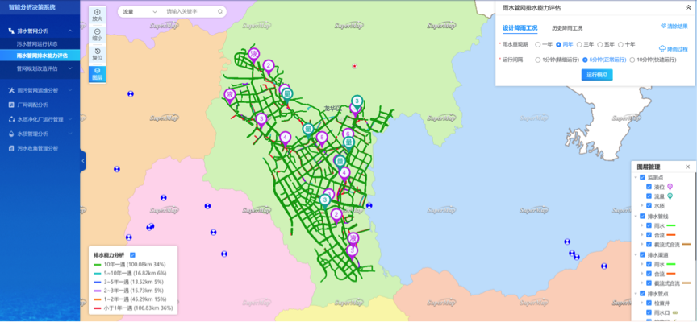Collapse the 雨水管网排水能力评估 panel with double-chevron
The image size is (697, 322).
click(x=690, y=7)
